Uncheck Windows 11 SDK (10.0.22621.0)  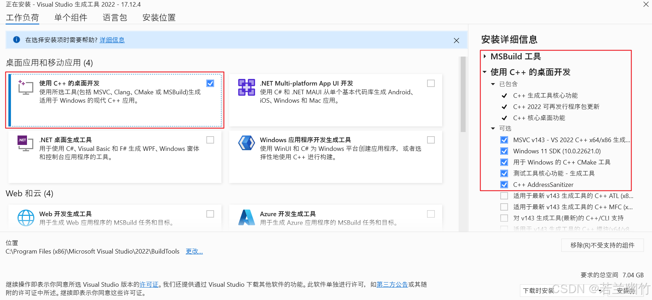504,151
